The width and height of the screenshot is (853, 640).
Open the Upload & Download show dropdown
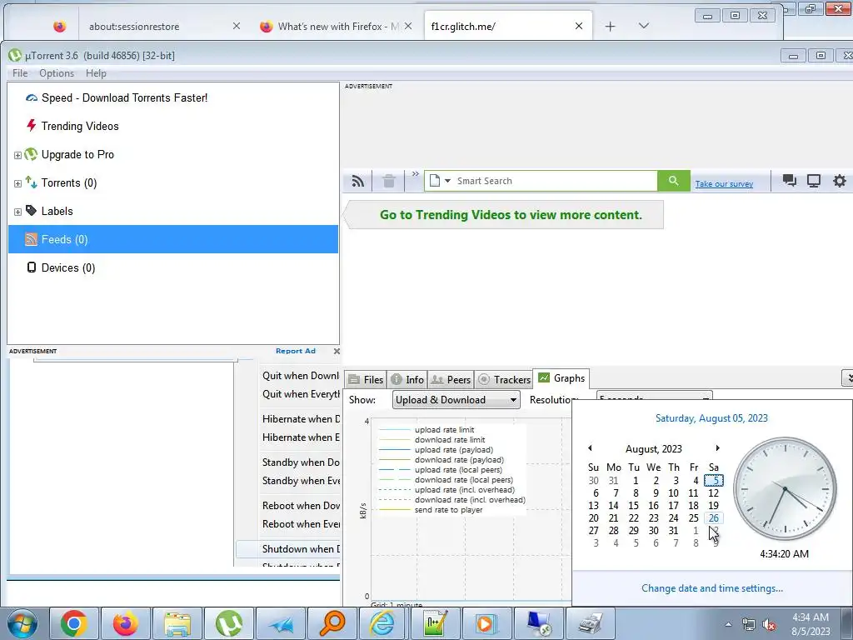456,400
